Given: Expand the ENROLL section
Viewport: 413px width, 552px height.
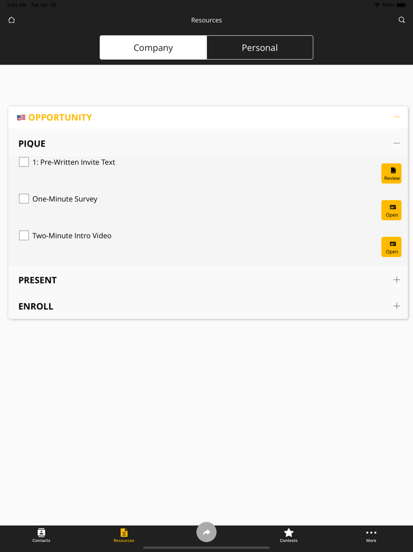Looking at the screenshot, I should [x=396, y=306].
